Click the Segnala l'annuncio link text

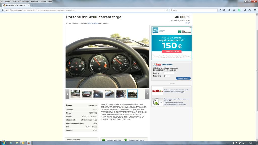pos(114,140)
